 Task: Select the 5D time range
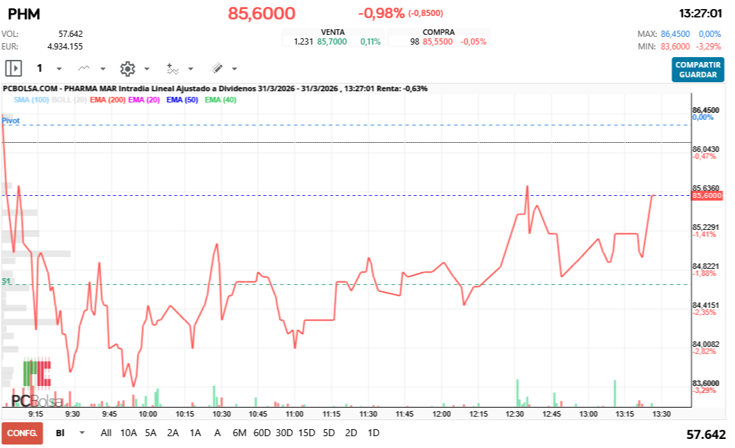pos(329,433)
